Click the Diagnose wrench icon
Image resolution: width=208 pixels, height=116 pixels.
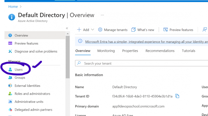pyautogui.click(x=10, y=51)
